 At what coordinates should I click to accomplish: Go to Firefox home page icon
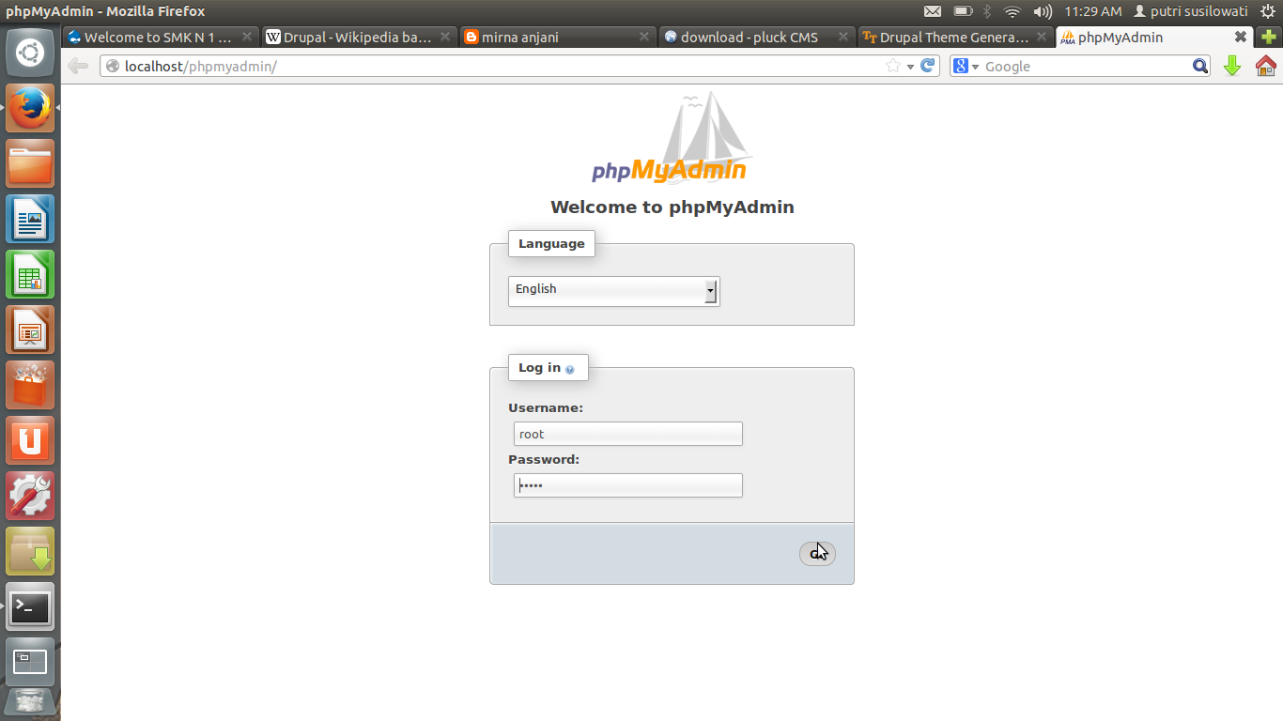1265,66
